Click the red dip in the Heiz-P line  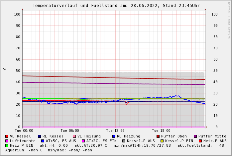(x=126, y=104)
